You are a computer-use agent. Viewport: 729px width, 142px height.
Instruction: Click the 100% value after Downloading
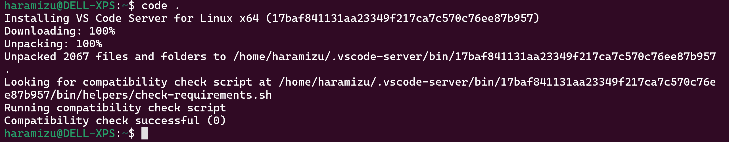[102, 31]
